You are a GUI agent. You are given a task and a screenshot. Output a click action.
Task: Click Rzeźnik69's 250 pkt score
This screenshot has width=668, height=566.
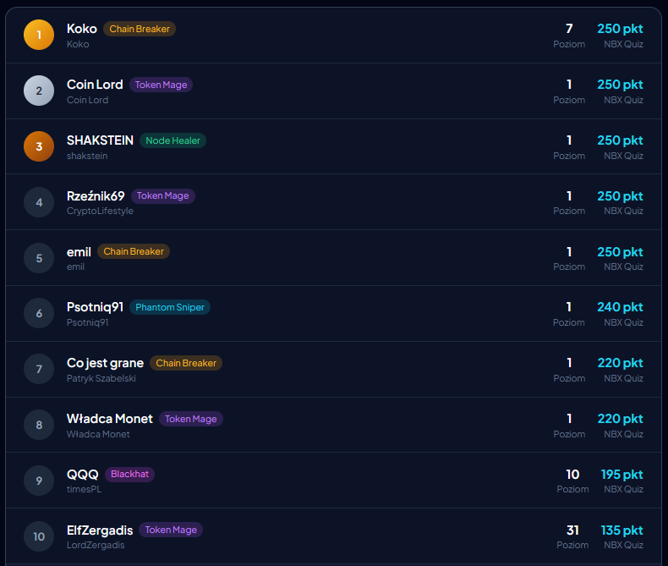click(620, 196)
